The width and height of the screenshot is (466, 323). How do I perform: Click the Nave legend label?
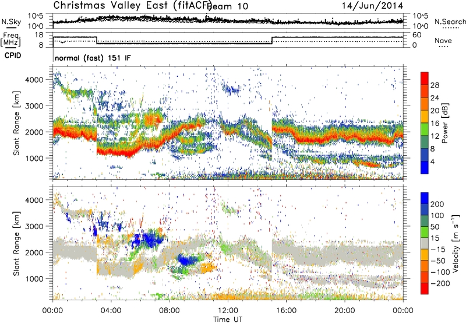[x=443, y=40]
